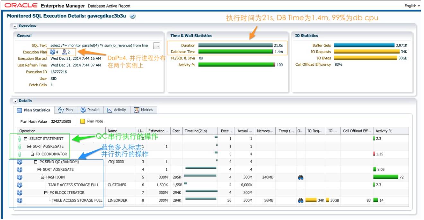Click the ORACLE Enterprise Manager logo
This screenshot has height=220, width=424.
pos(45,6)
